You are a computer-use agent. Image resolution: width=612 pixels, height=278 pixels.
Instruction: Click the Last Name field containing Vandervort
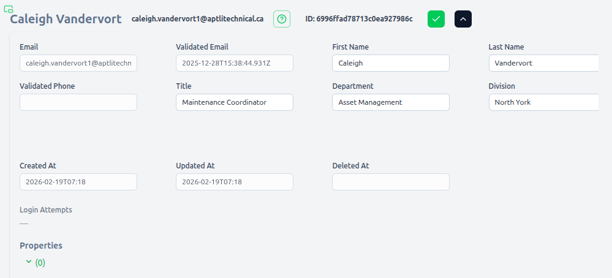(x=543, y=63)
